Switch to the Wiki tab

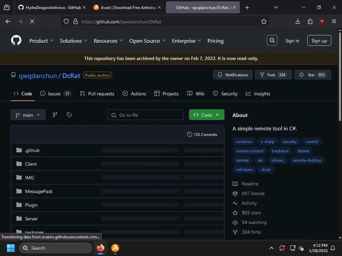coord(196,94)
